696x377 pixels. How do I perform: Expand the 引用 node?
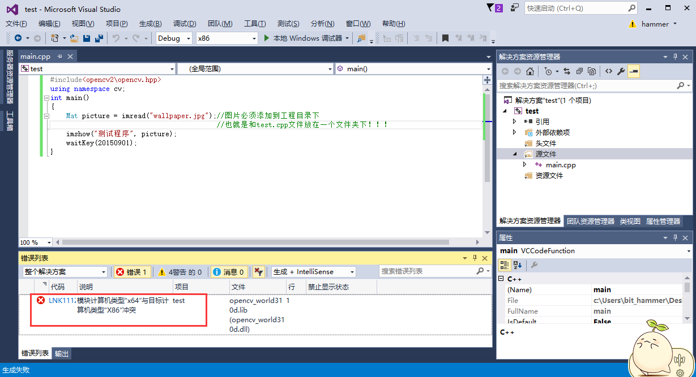[x=514, y=122]
